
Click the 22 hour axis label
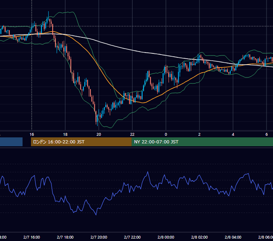[132, 135]
